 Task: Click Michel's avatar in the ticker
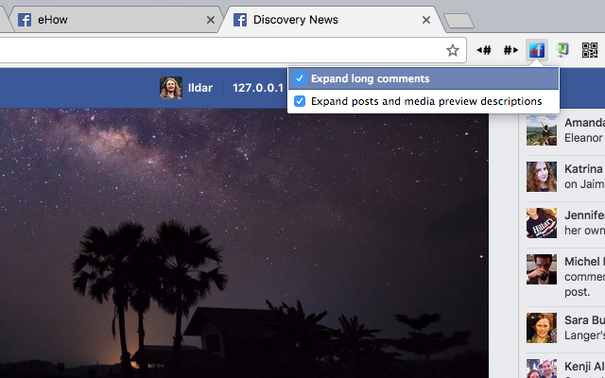tap(542, 269)
